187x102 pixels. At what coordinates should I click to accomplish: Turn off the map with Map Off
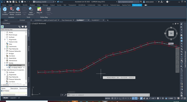coord(39,10)
